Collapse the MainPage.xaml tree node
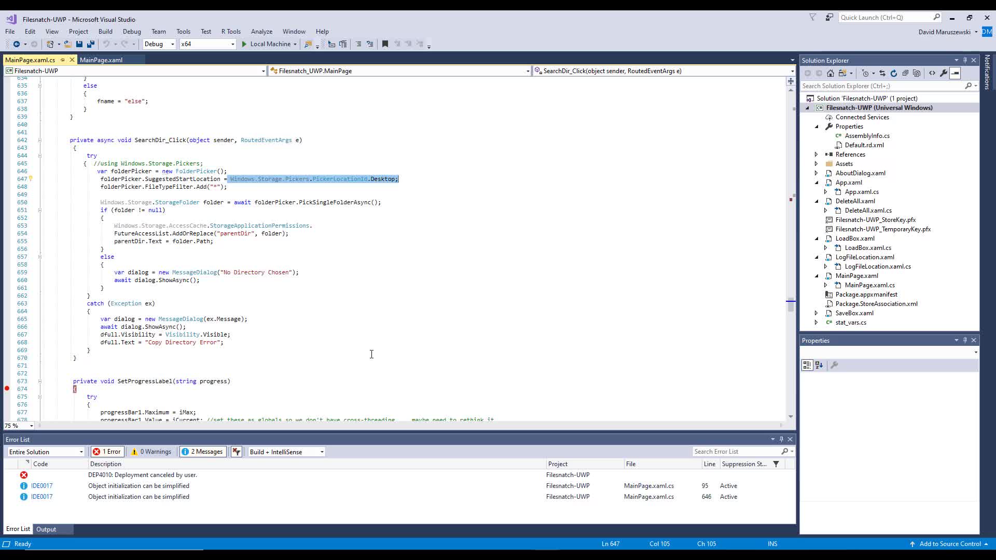Viewport: 996px width, 560px height. pyautogui.click(x=817, y=276)
